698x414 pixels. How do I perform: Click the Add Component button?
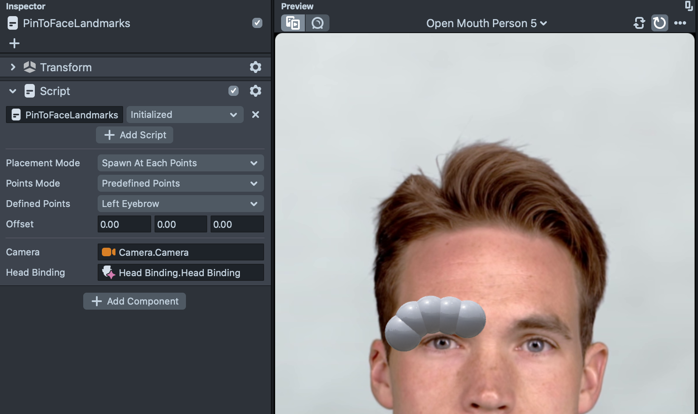click(x=135, y=301)
